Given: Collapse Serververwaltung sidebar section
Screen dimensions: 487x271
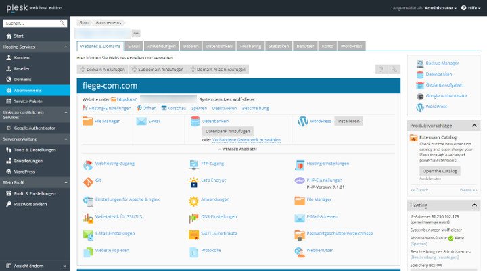Looking at the screenshot, I should (66, 139).
